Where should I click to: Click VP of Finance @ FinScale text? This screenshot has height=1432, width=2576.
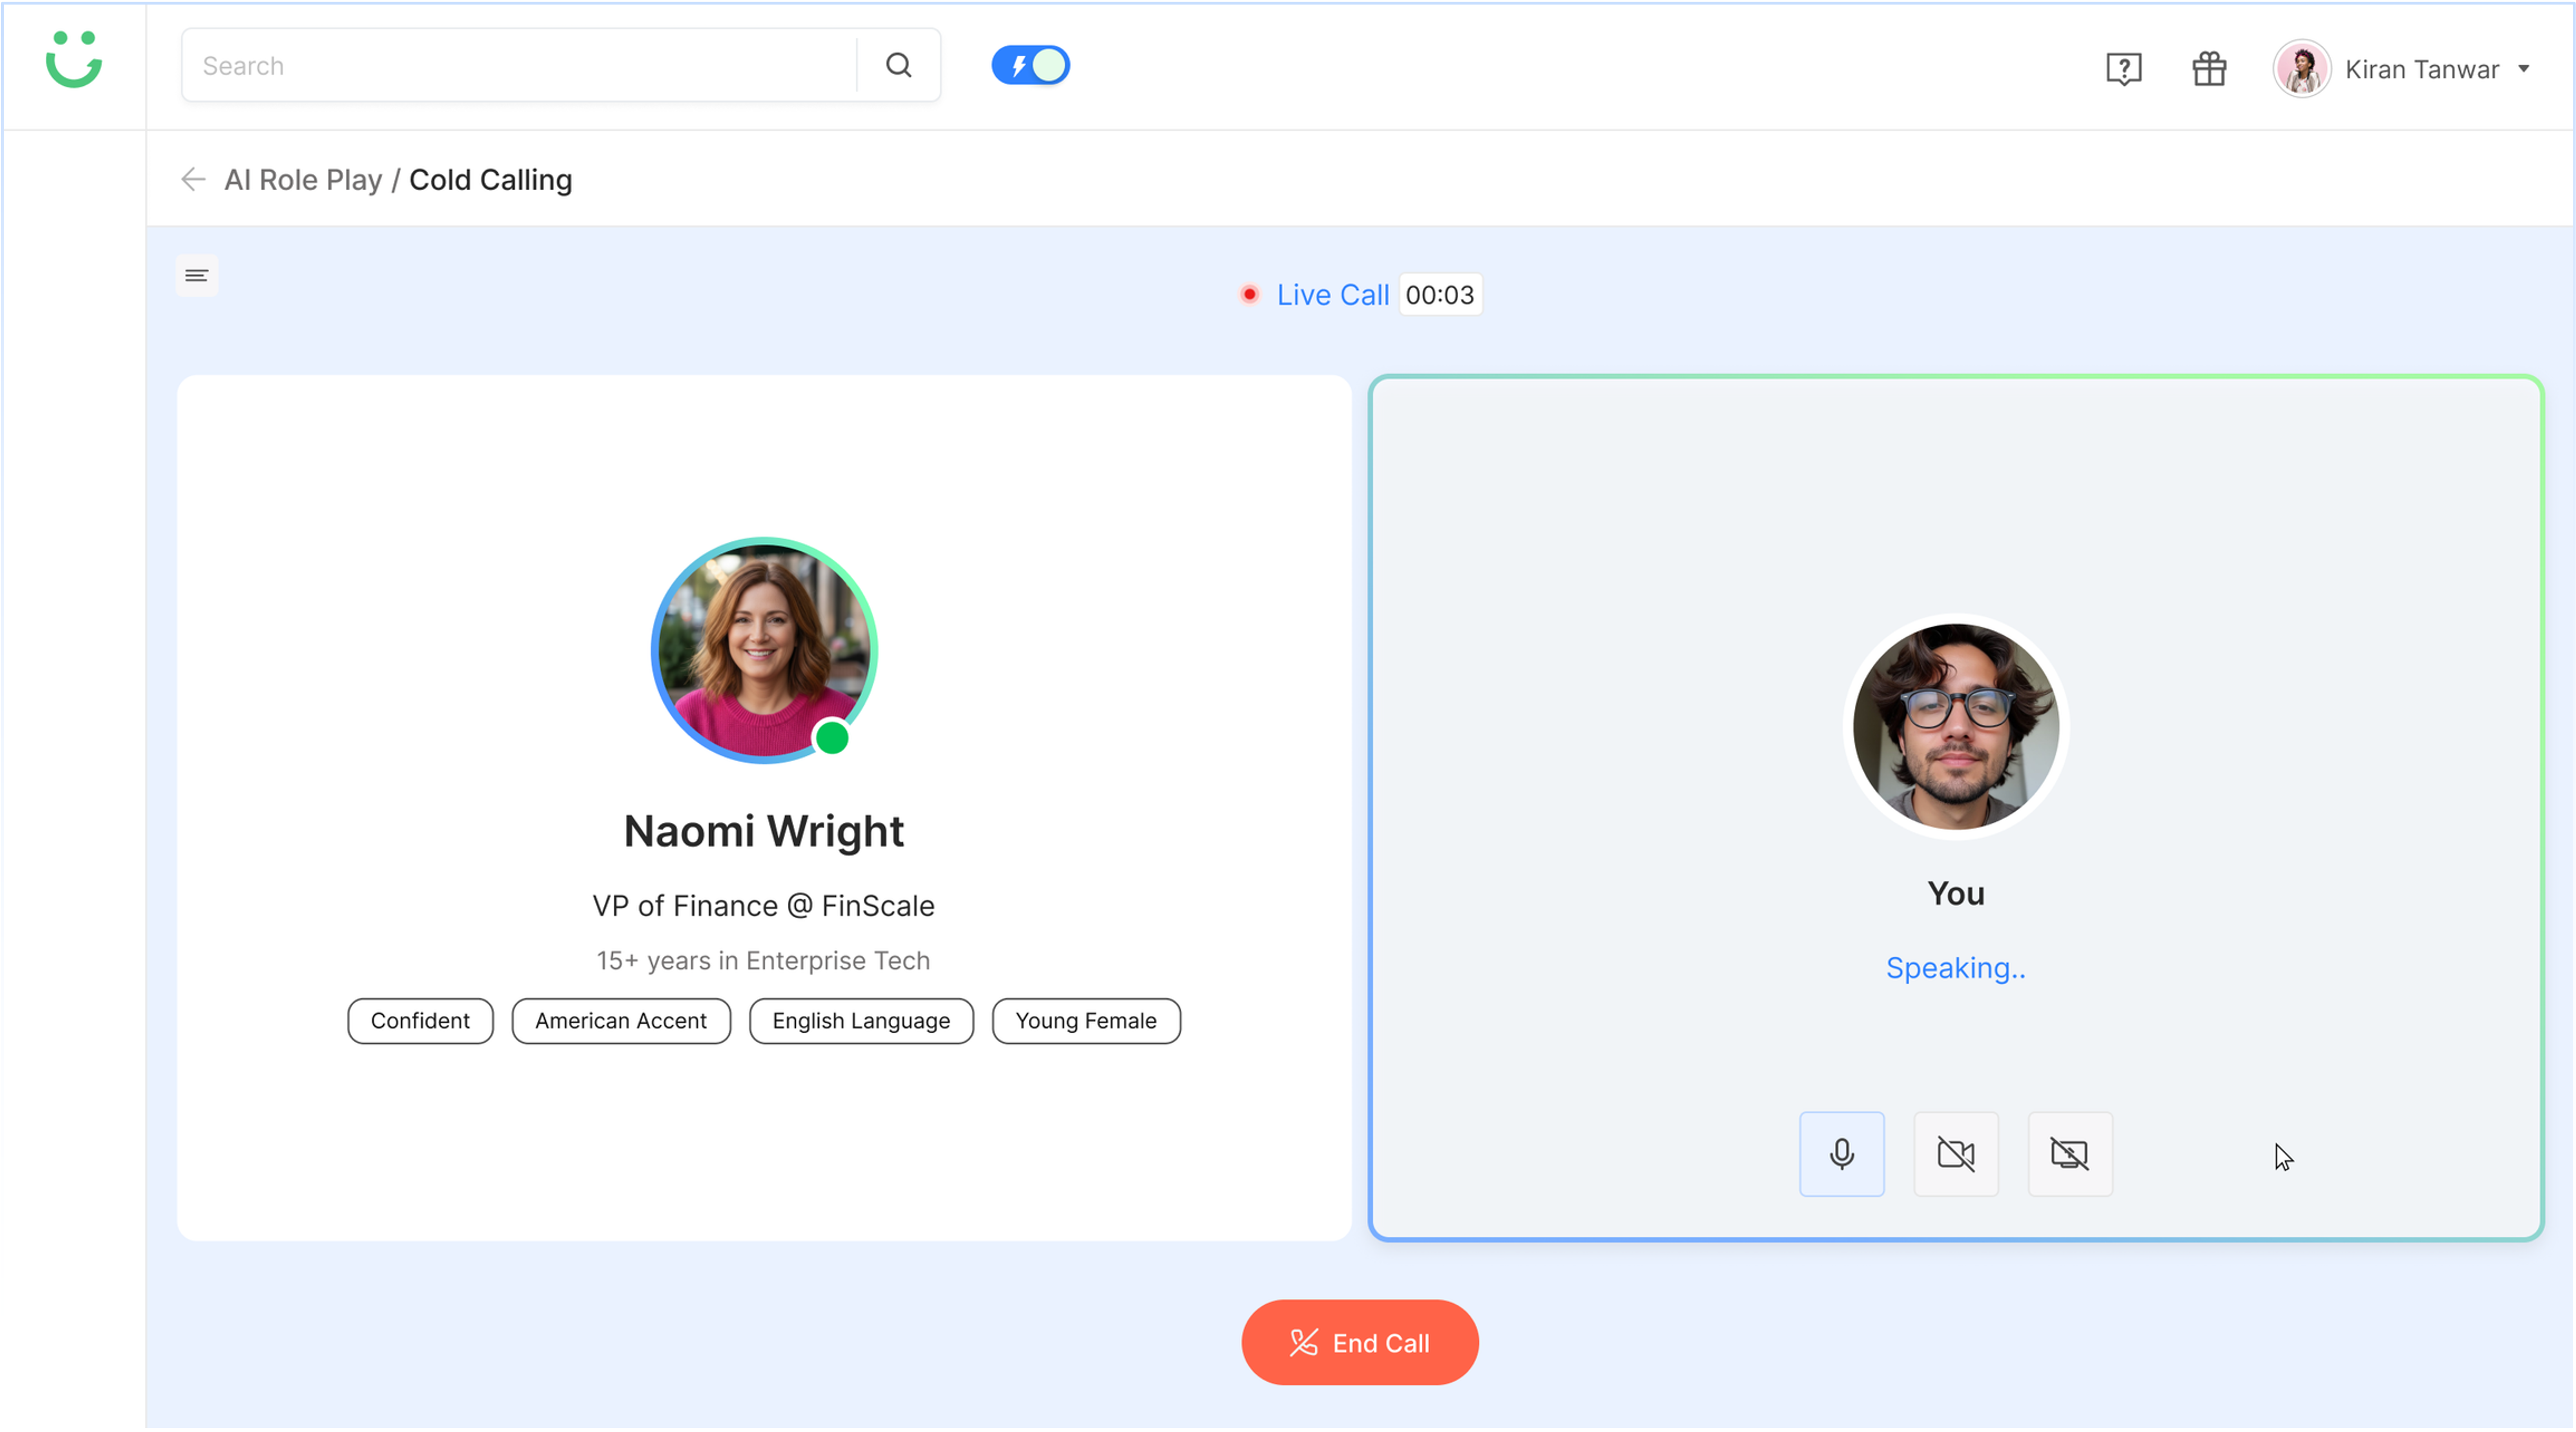[x=764, y=906]
